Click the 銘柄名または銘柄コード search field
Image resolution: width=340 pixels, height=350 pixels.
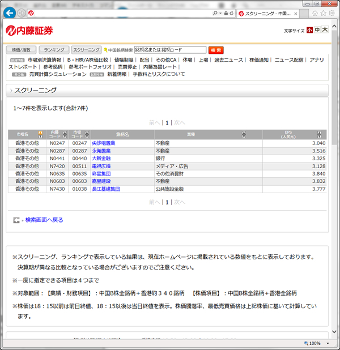pos(169,50)
